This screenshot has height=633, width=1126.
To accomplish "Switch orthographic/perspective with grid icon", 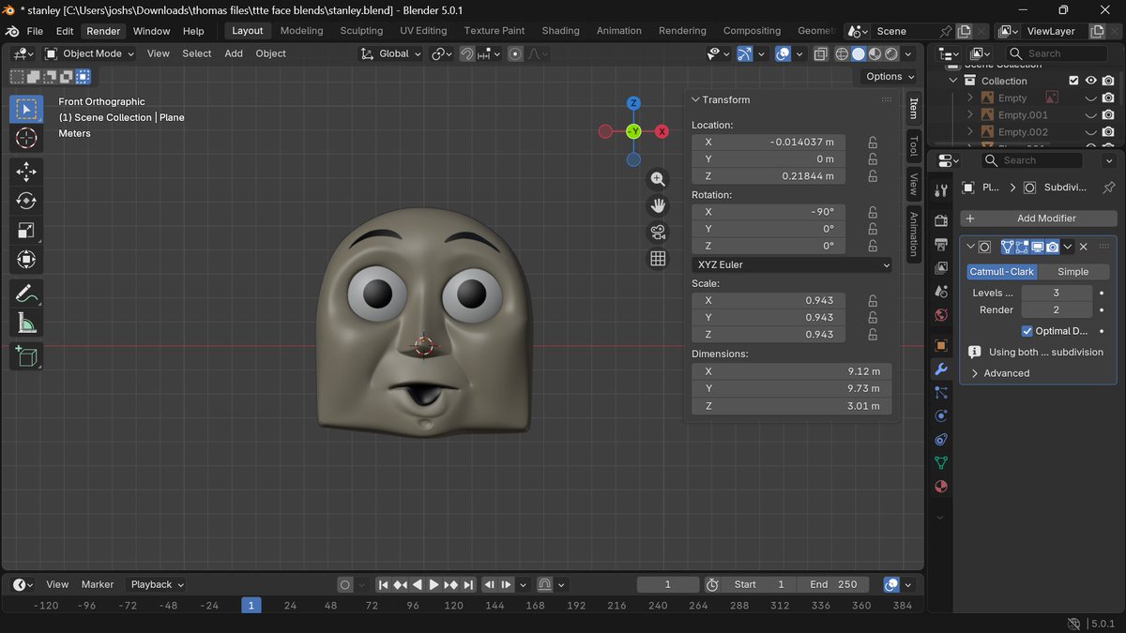I will [658, 259].
